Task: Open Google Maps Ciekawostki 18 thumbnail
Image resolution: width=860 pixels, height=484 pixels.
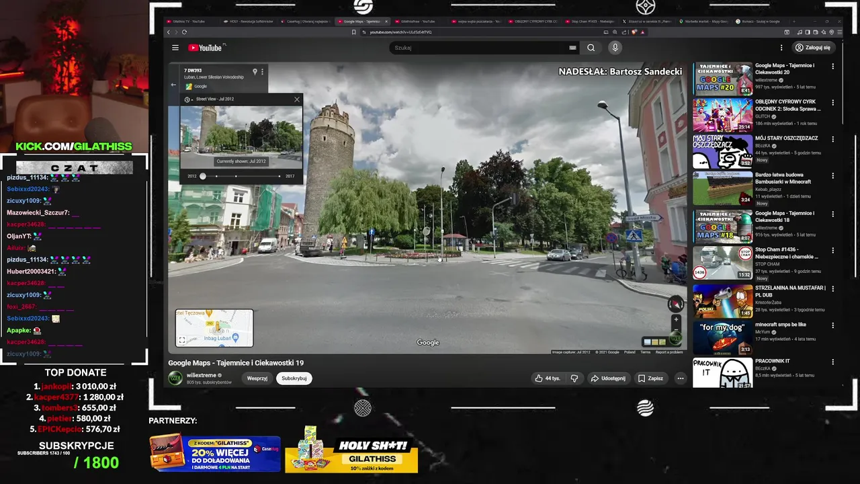Action: coord(723,227)
